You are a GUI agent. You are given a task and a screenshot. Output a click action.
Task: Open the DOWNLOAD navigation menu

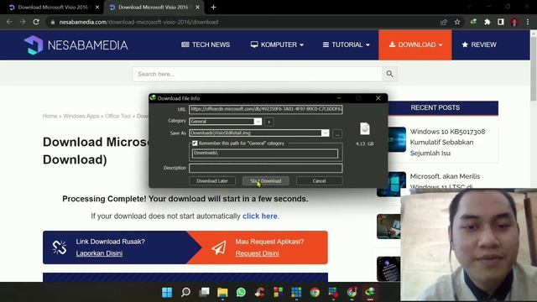coord(415,44)
